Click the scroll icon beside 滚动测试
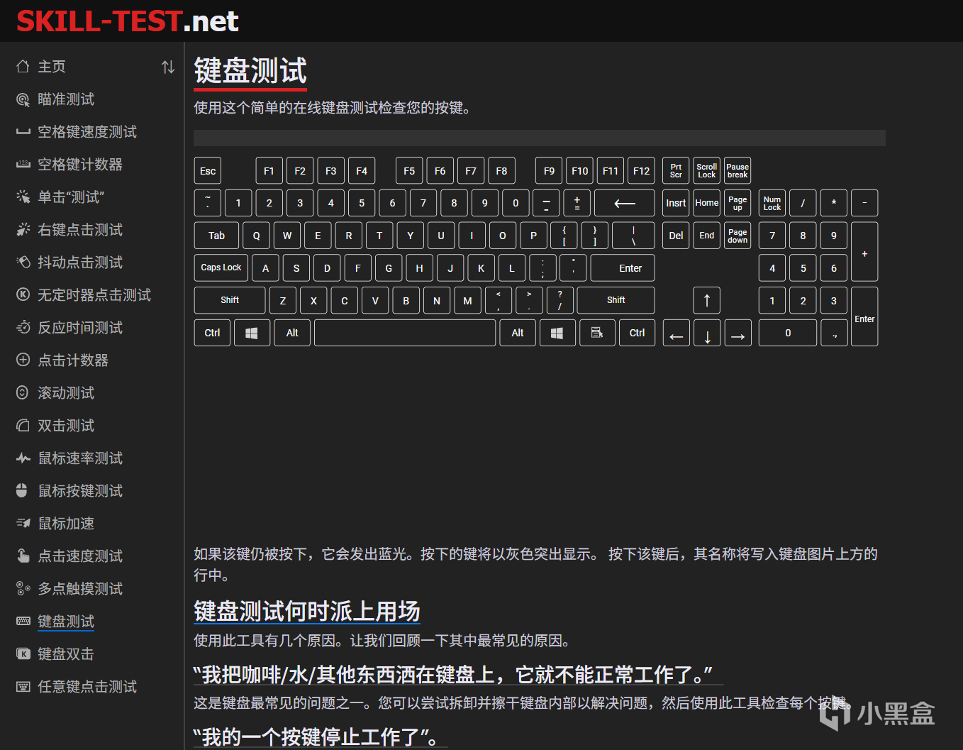The image size is (963, 750). 23,393
